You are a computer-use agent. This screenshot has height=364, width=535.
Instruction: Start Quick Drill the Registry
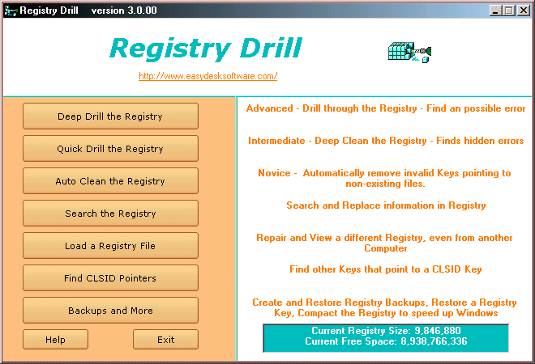click(x=110, y=149)
